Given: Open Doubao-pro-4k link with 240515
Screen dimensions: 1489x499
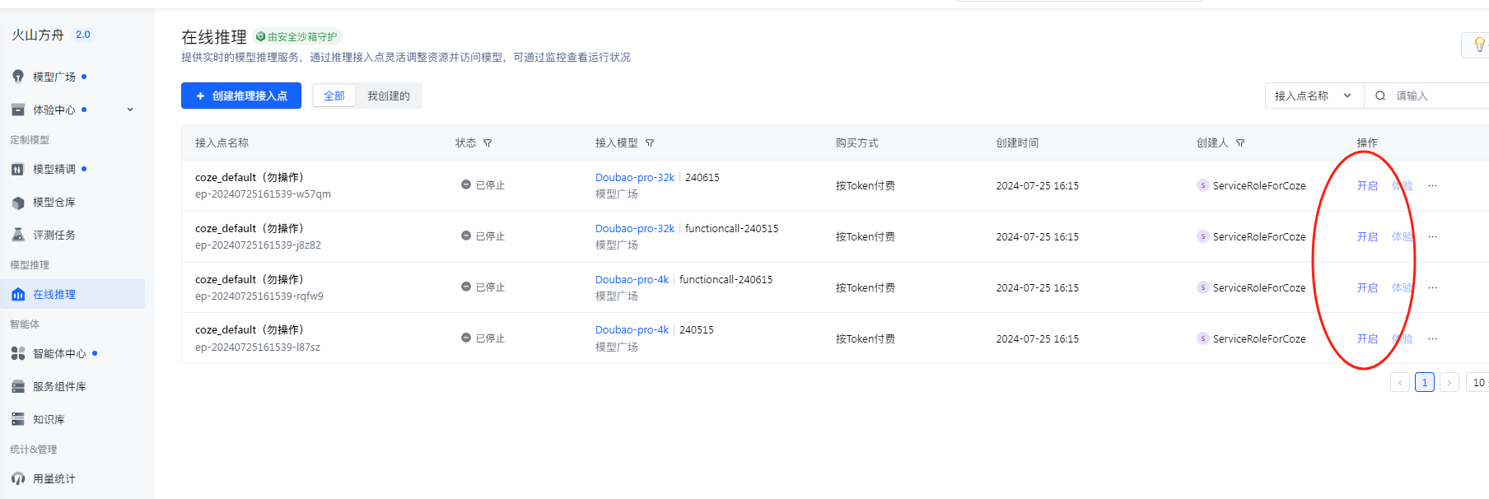Looking at the screenshot, I should (x=632, y=329).
